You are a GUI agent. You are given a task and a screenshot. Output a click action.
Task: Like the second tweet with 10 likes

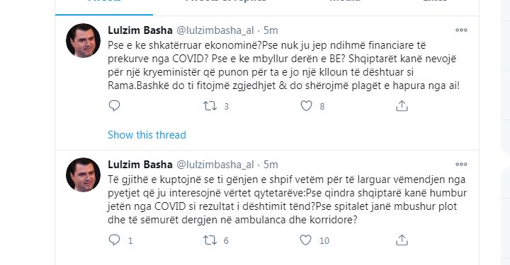(x=306, y=240)
